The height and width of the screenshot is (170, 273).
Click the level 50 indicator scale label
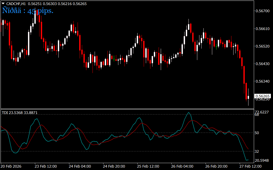258,133
